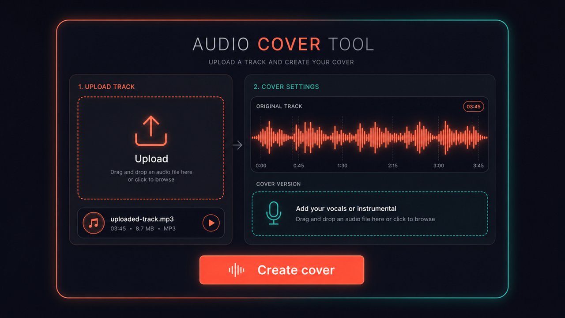
Task: Click the "AUDIO COVER TOOL" title
Action: tap(283, 45)
